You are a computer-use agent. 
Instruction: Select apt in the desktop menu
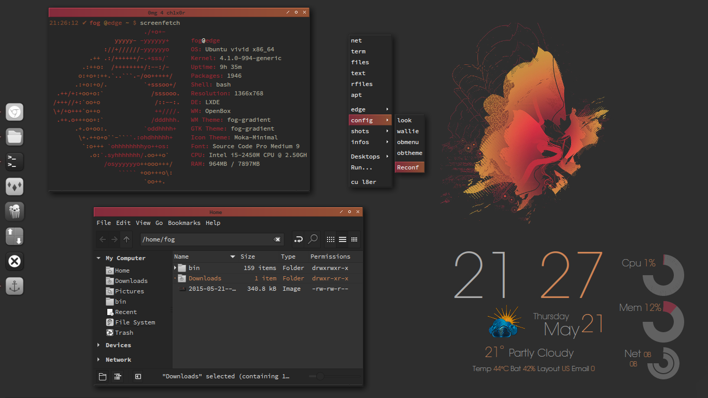(370, 95)
